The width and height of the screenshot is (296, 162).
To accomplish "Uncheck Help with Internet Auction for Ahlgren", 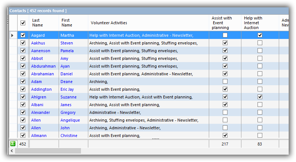I will point(260,97).
